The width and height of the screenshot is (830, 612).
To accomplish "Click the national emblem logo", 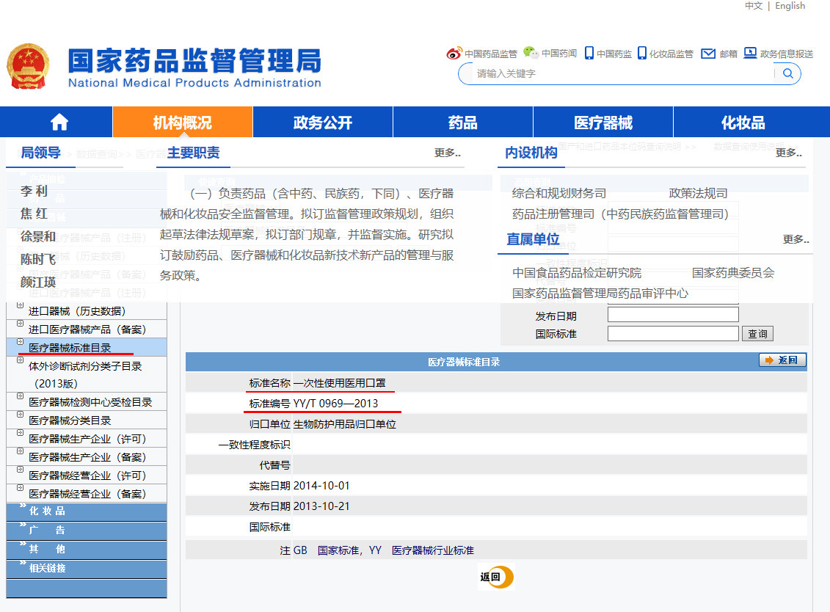I will [28, 67].
